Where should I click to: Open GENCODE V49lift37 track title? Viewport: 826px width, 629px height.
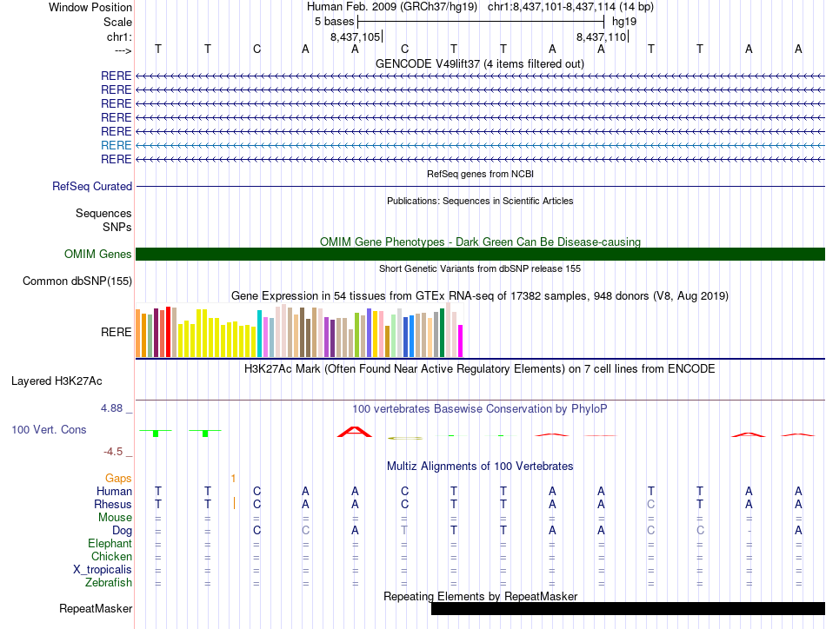coord(479,63)
